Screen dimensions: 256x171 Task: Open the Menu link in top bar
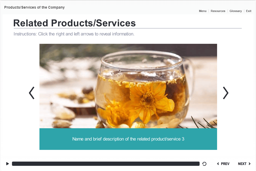click(x=203, y=11)
